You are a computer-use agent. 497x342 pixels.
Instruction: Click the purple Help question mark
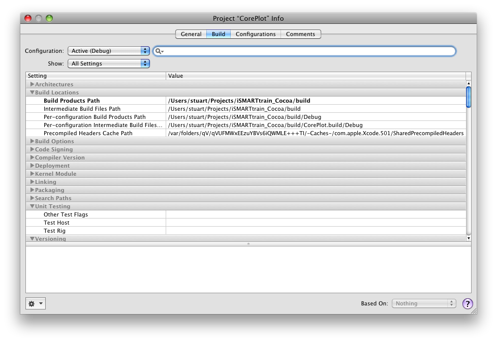(468, 303)
